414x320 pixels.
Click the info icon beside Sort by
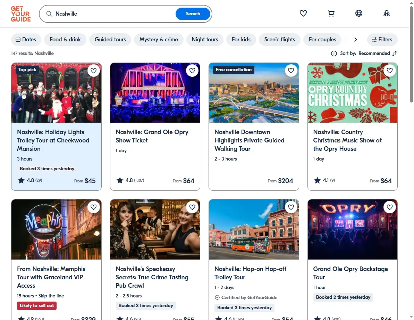pos(334,54)
